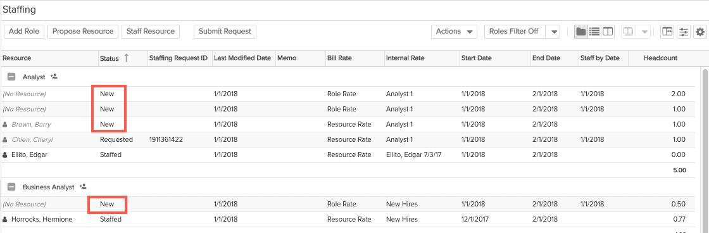Click headcount value 2.00

point(678,94)
